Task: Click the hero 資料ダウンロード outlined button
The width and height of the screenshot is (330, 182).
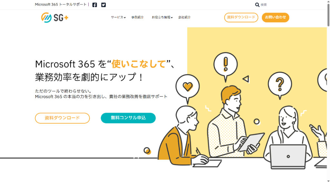Action: 62,118
